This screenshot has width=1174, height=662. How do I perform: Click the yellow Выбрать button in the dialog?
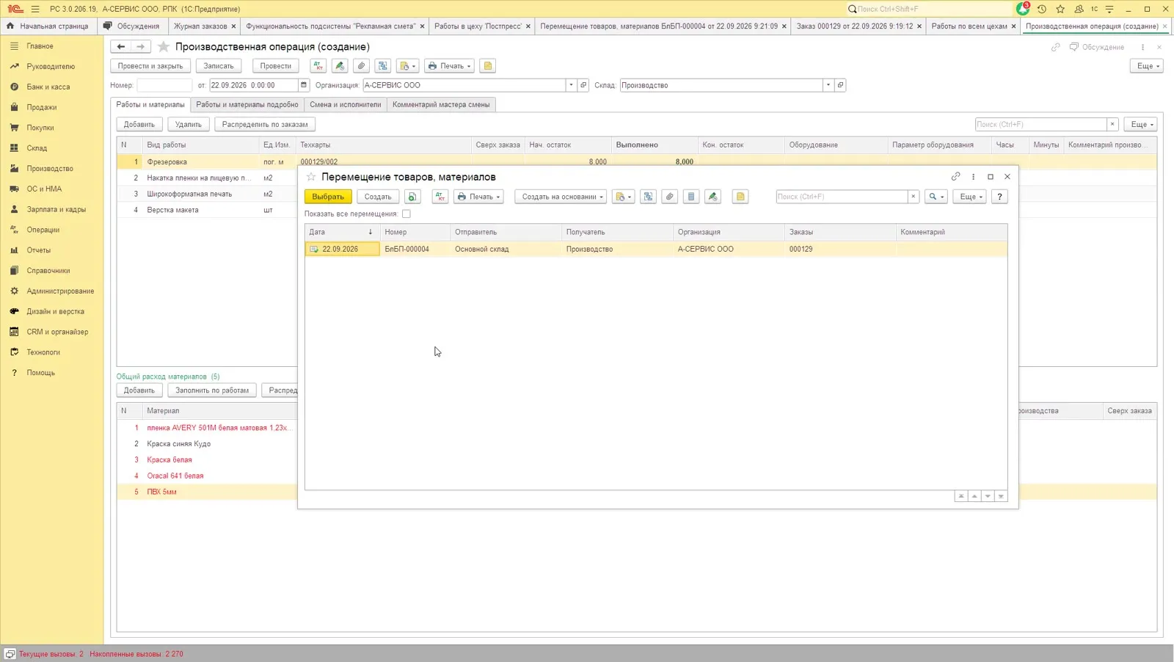328,197
